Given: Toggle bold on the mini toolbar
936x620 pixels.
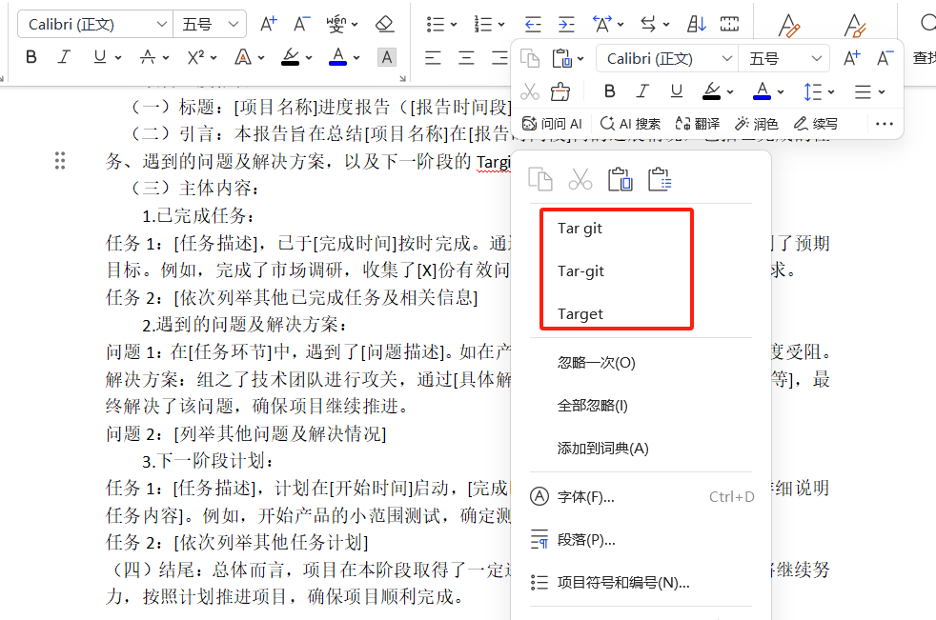Looking at the screenshot, I should click(x=609, y=90).
